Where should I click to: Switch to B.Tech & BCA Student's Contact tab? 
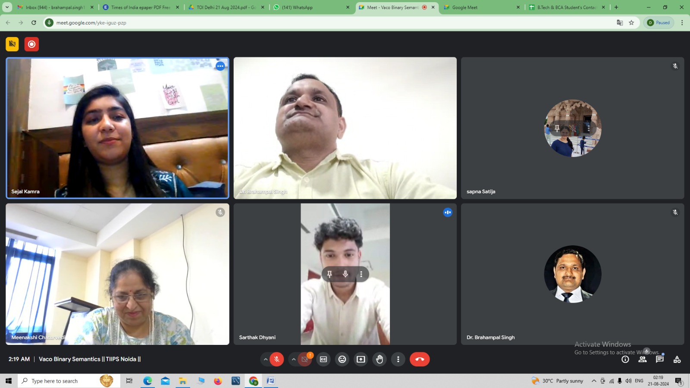pos(567,7)
